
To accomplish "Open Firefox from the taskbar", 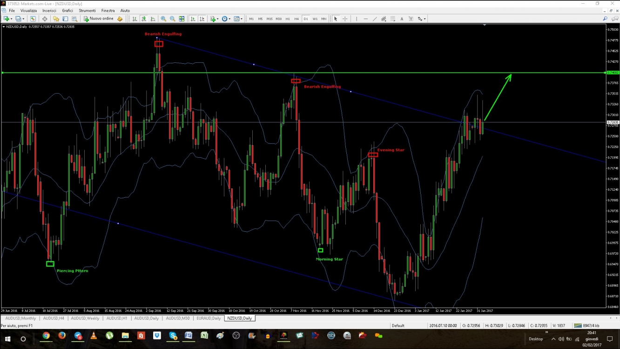I will pos(62,336).
